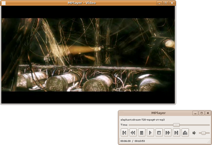Maximize the MPlayer - Video window
The width and height of the screenshot is (212, 145).
[x=166, y=3]
